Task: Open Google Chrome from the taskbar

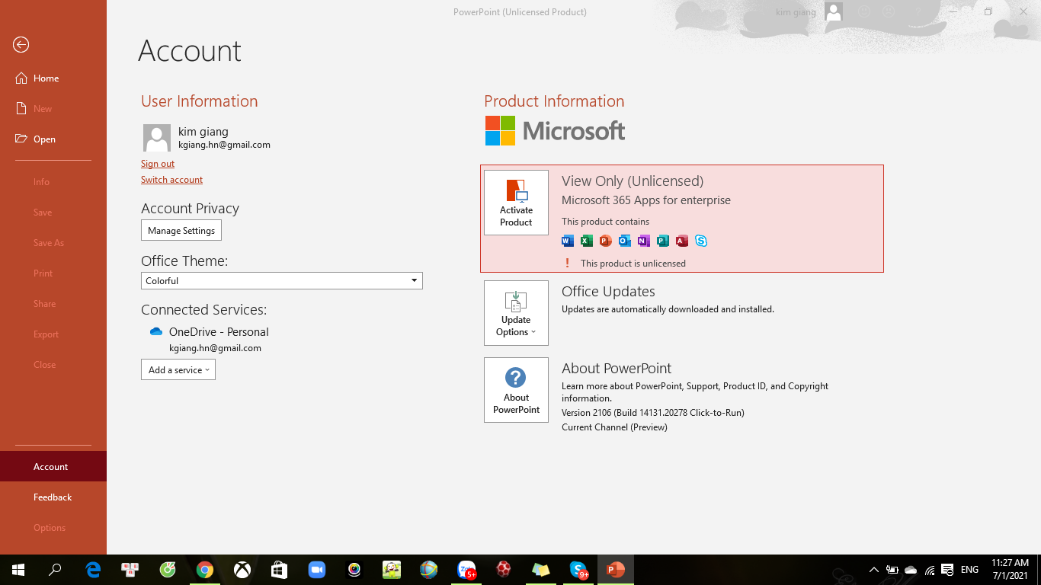Action: 204,570
